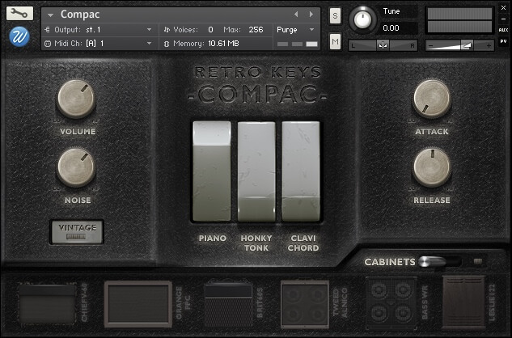
Task: Solo the Compac instrument
Action: point(335,15)
